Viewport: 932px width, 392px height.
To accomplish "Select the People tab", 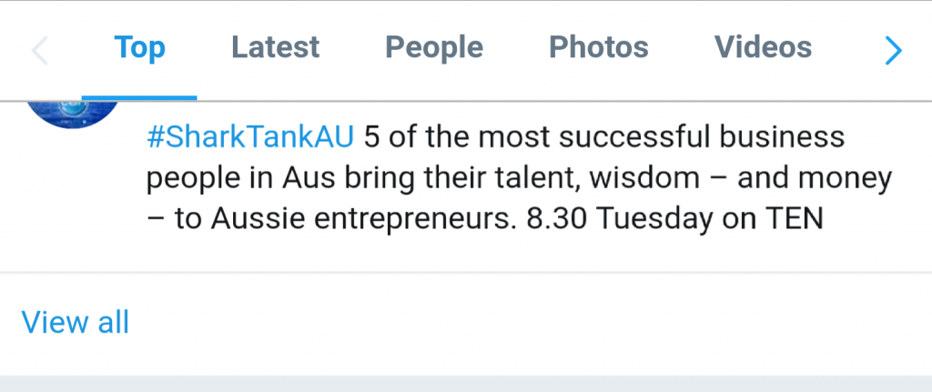I will (x=434, y=47).
